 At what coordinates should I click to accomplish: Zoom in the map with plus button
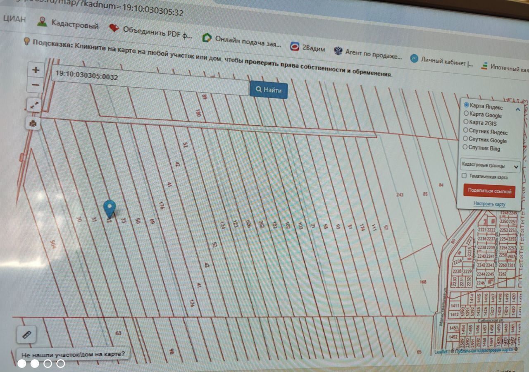tap(36, 70)
